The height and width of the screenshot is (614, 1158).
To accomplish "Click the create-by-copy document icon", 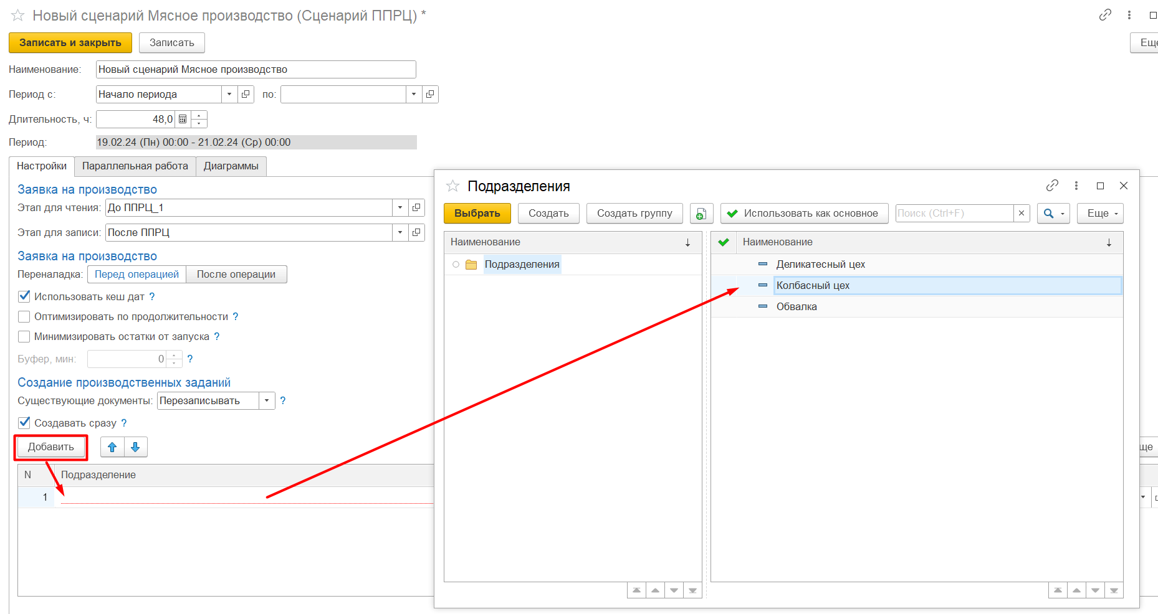I will click(701, 214).
